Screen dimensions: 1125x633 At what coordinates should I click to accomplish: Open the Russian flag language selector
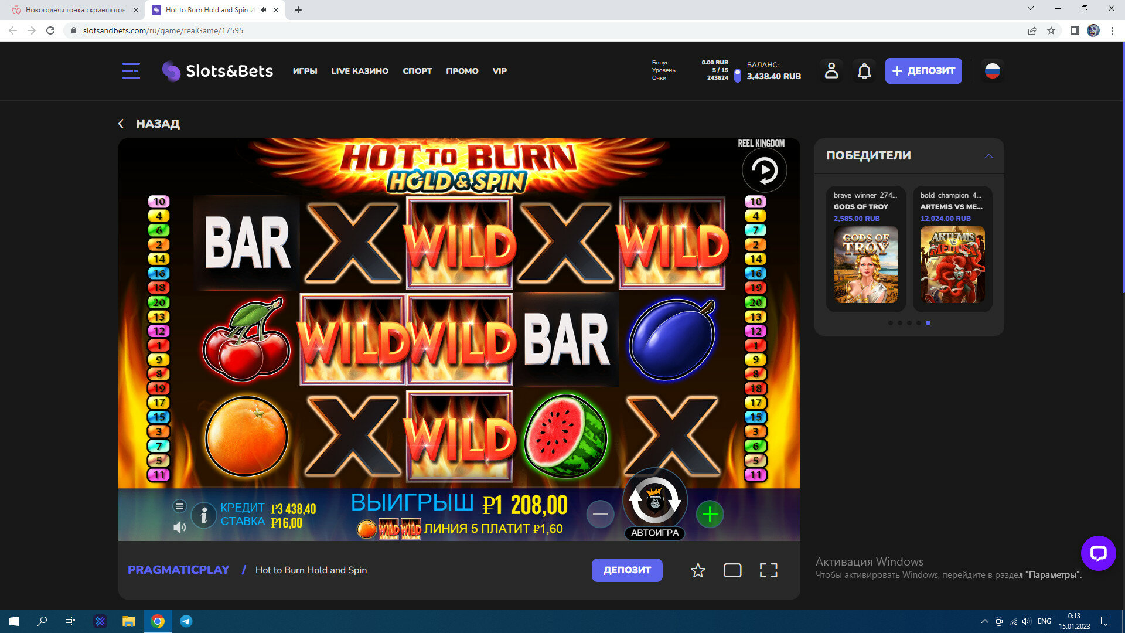(x=992, y=71)
